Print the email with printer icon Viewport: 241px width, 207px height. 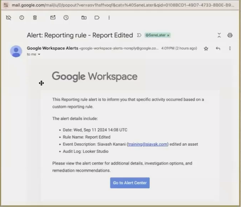click(x=230, y=35)
